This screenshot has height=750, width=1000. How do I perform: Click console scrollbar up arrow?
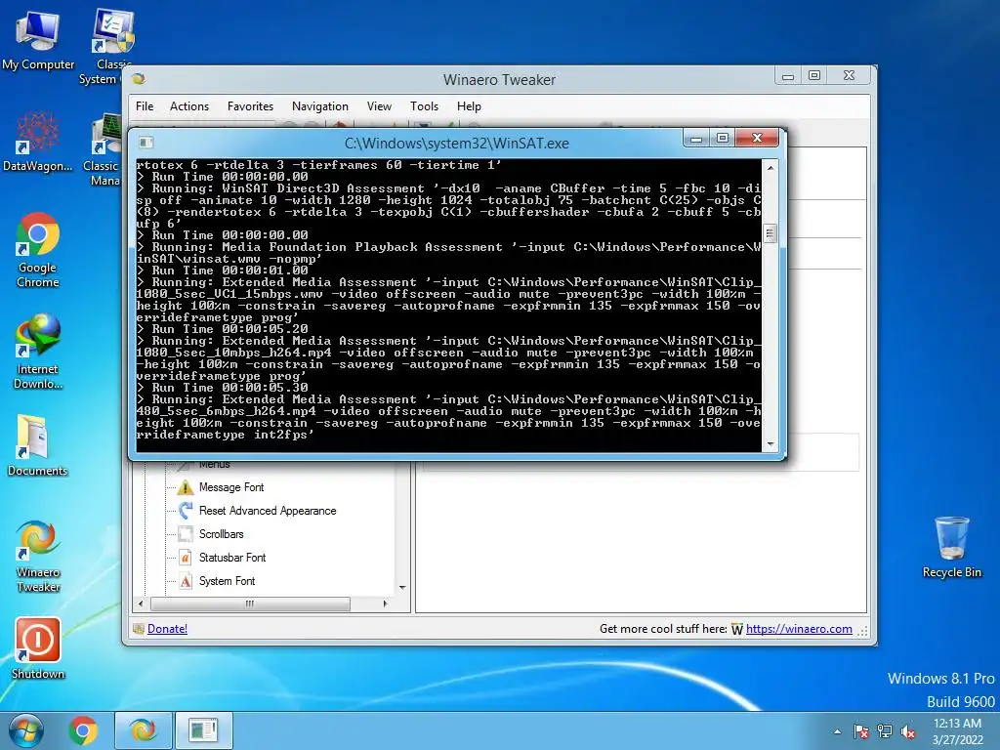pyautogui.click(x=771, y=168)
